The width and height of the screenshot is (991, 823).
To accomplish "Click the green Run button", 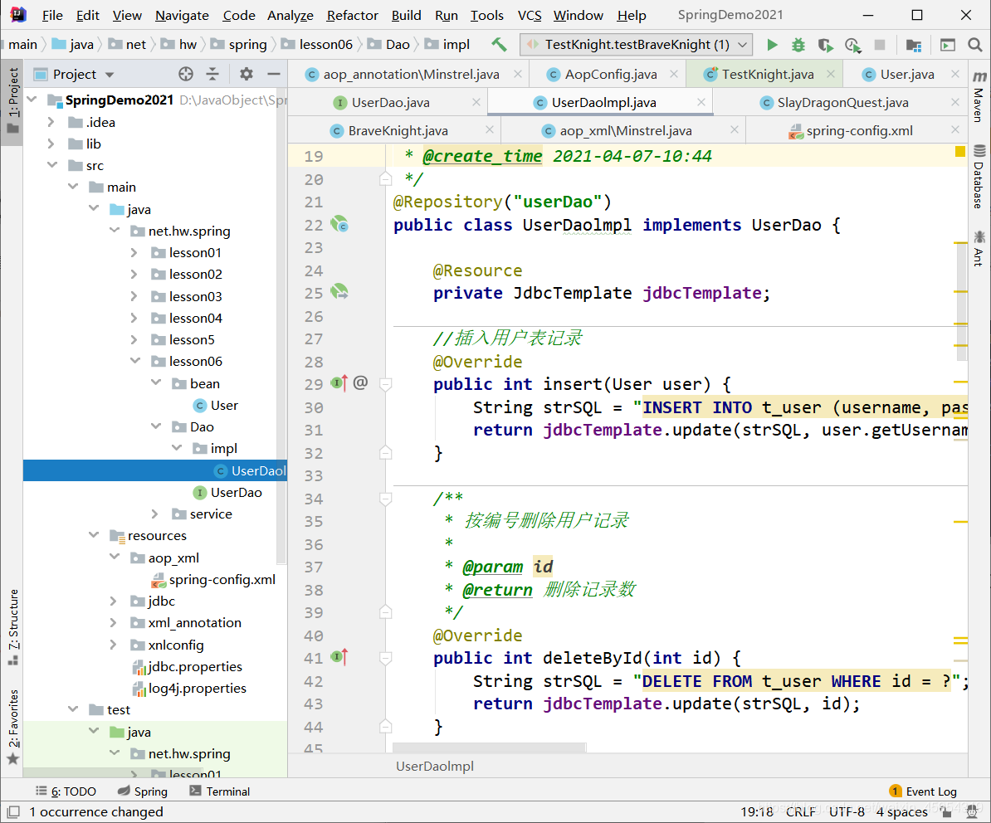I will 772,45.
